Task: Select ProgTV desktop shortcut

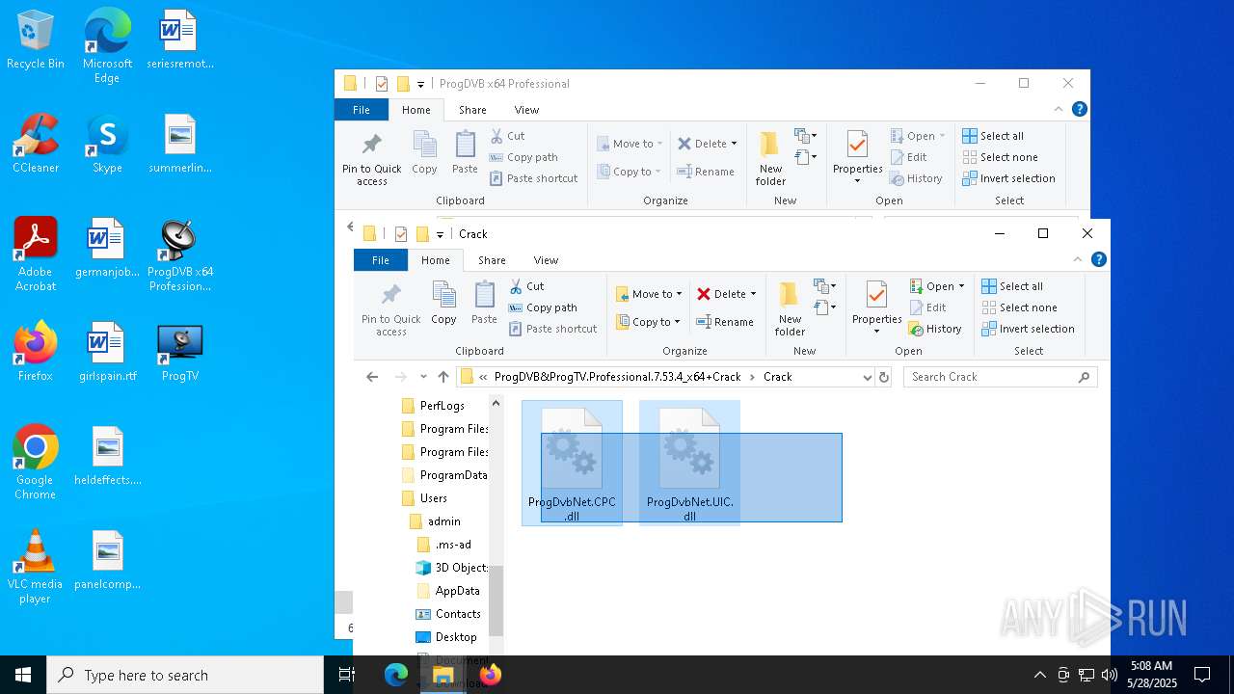Action: [x=180, y=353]
